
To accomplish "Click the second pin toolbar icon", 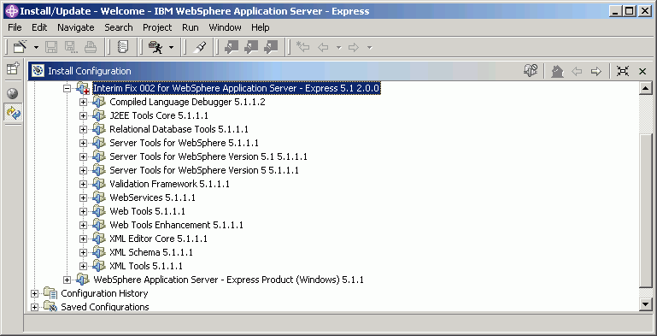I will tap(251, 47).
